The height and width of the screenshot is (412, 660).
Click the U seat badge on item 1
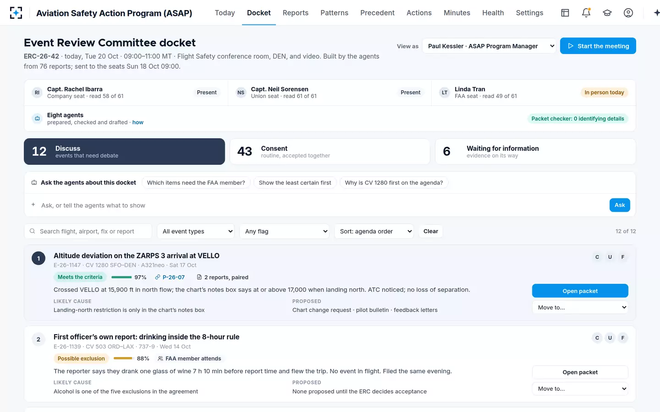tap(610, 257)
